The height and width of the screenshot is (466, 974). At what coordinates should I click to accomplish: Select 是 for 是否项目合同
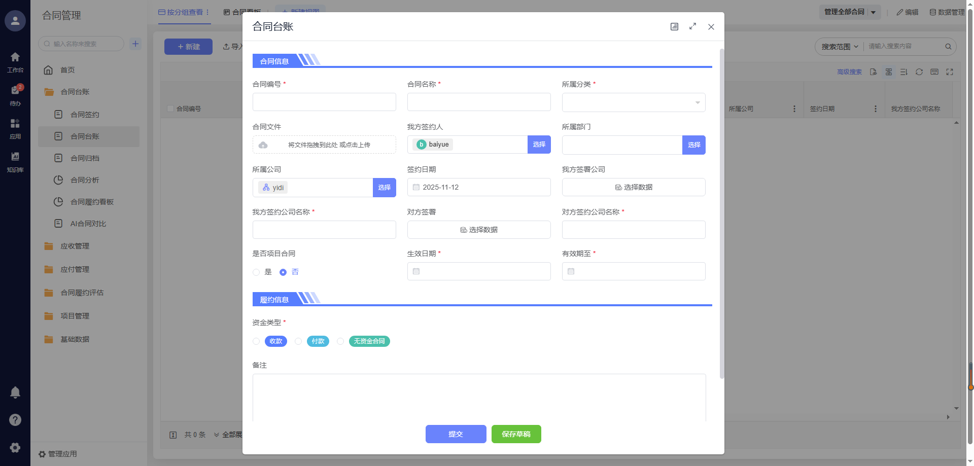coord(256,272)
